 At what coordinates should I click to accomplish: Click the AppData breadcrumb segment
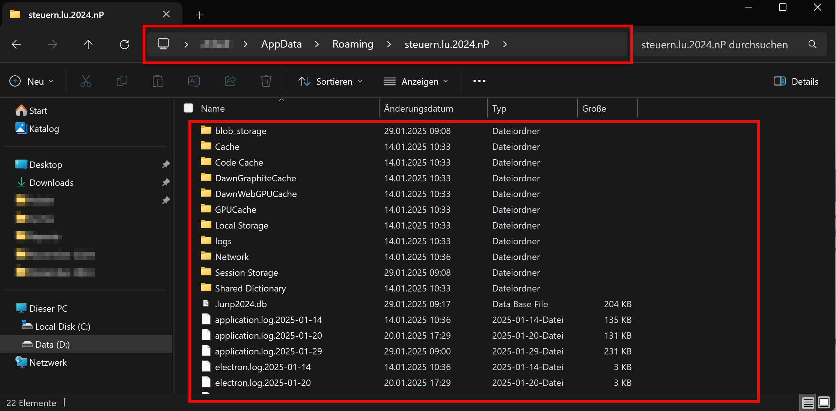[281, 44]
